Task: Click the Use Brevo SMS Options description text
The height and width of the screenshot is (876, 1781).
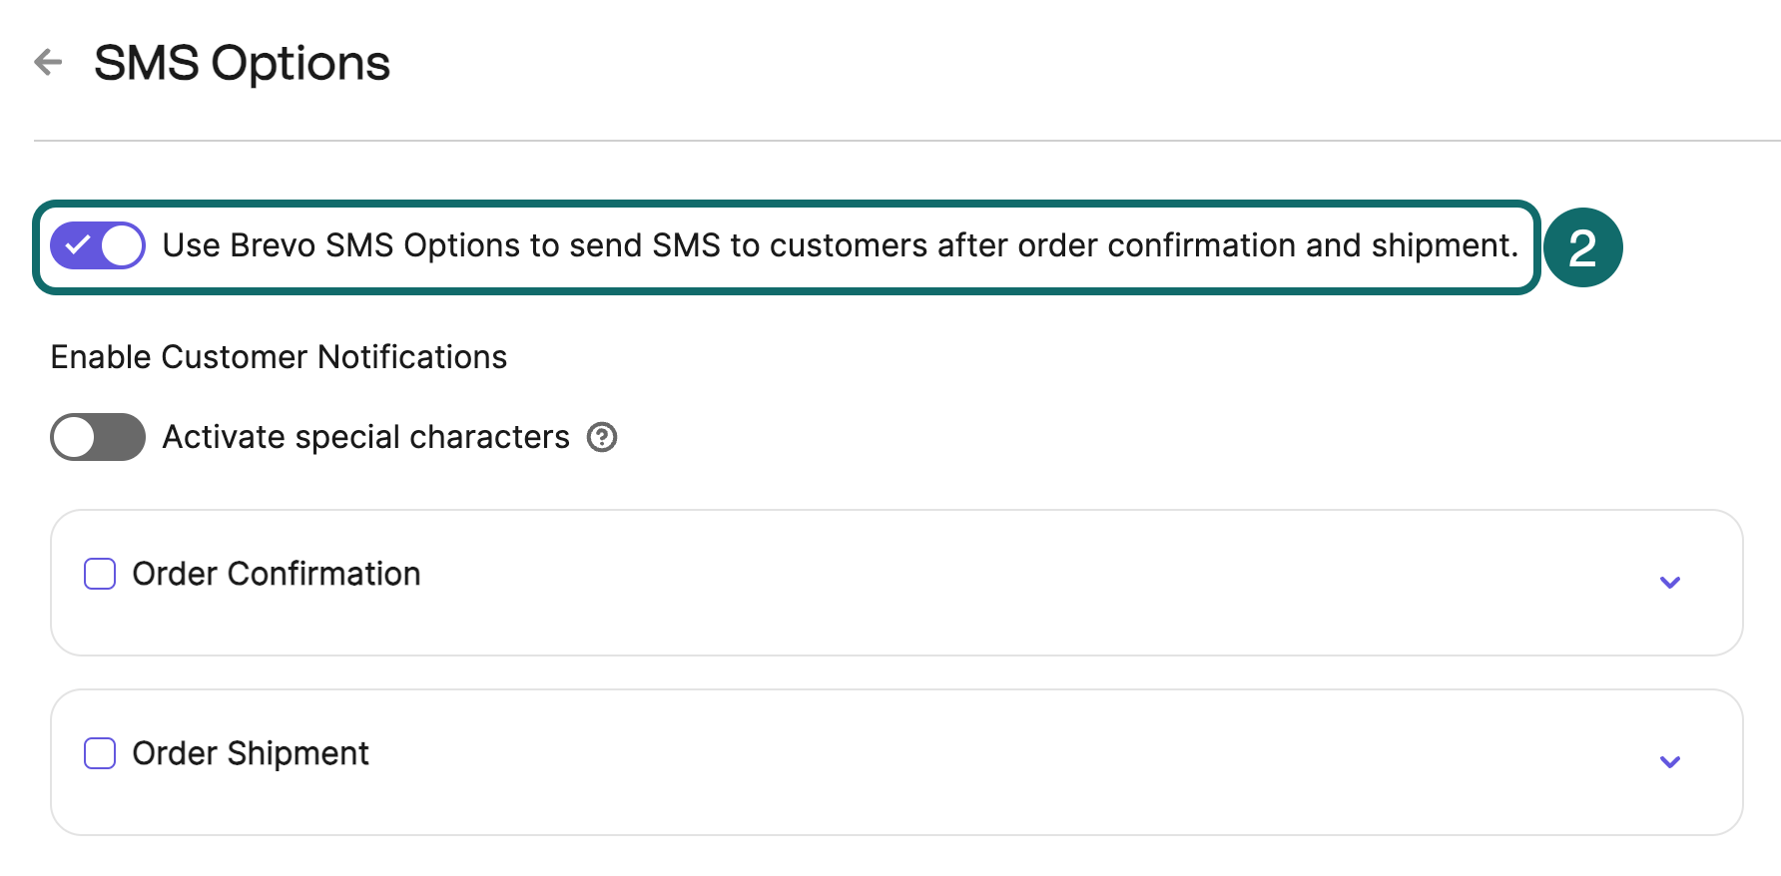Action: click(839, 245)
